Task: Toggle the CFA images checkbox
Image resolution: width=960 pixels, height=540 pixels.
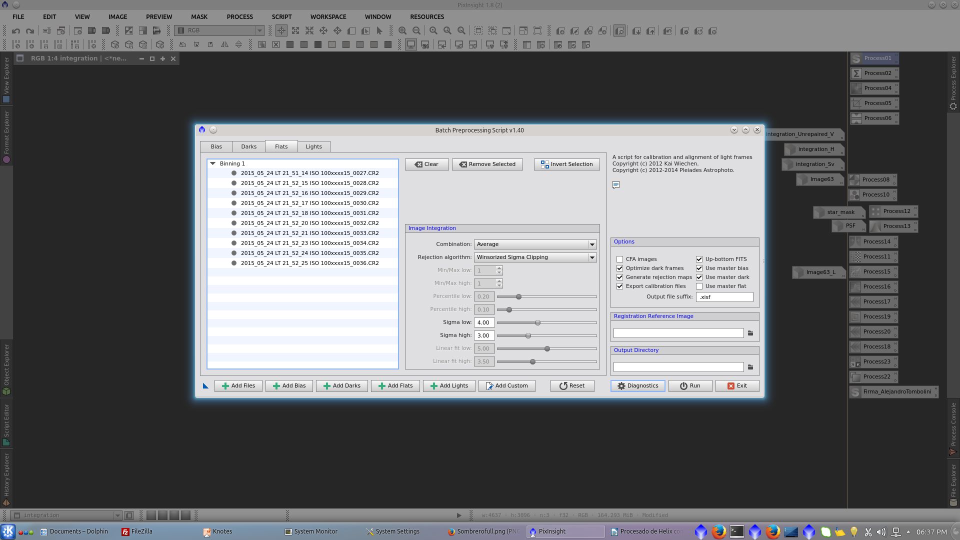Action: (x=620, y=259)
